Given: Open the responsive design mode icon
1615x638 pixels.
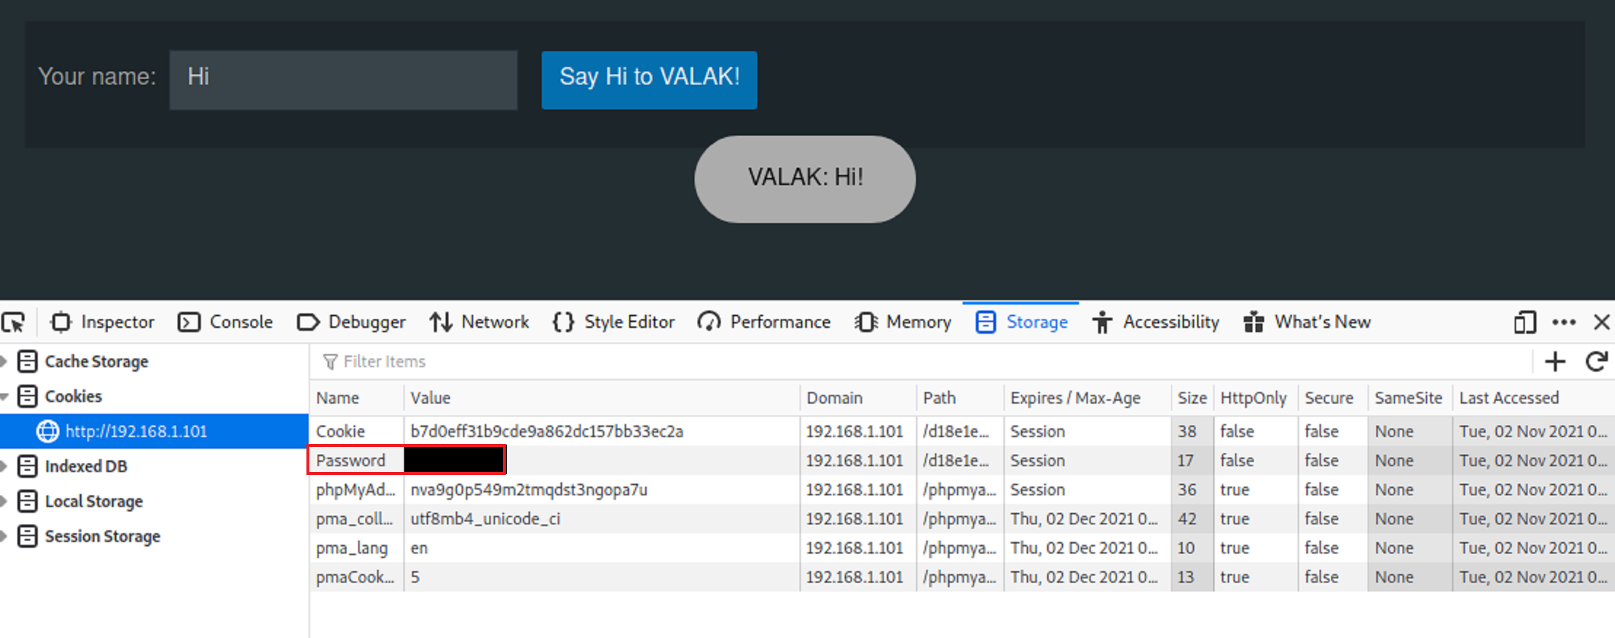Looking at the screenshot, I should click(1524, 322).
